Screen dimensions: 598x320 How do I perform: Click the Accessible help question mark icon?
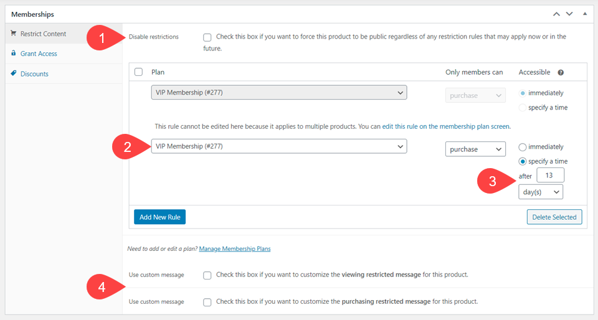coord(561,73)
